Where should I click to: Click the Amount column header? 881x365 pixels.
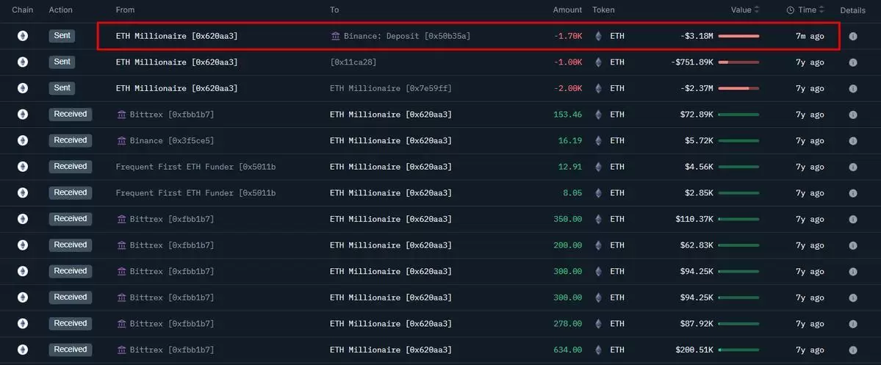click(x=567, y=10)
